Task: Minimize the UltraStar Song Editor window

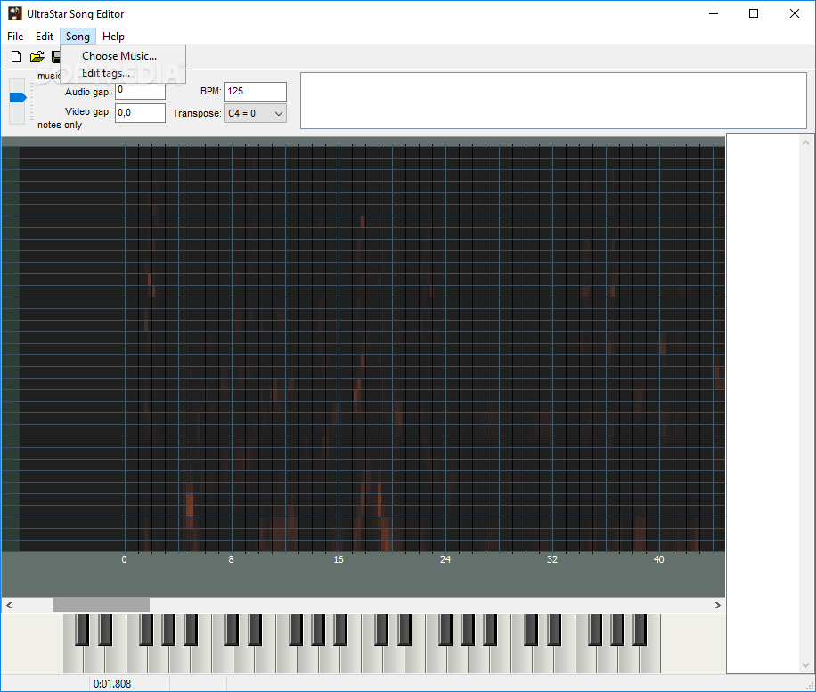Action: (714, 14)
